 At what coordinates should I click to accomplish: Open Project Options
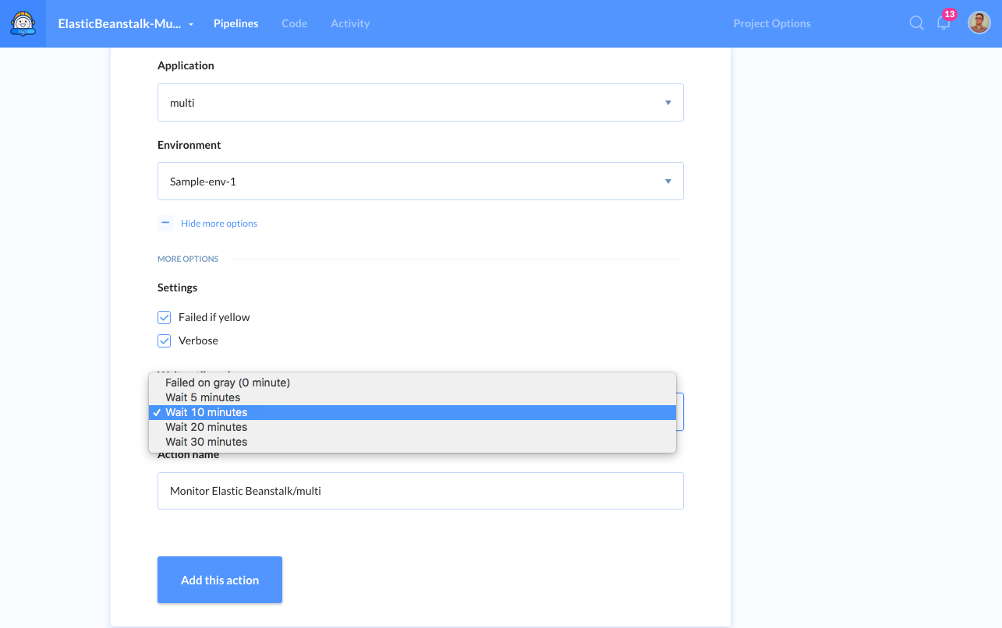(772, 23)
